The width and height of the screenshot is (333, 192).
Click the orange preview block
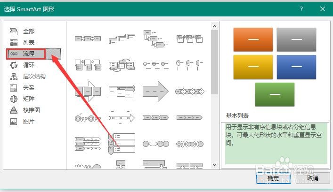(253, 39)
